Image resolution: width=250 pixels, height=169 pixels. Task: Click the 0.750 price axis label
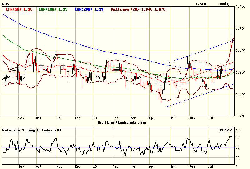pos(241,116)
